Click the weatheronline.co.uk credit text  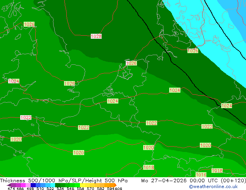(213, 187)
